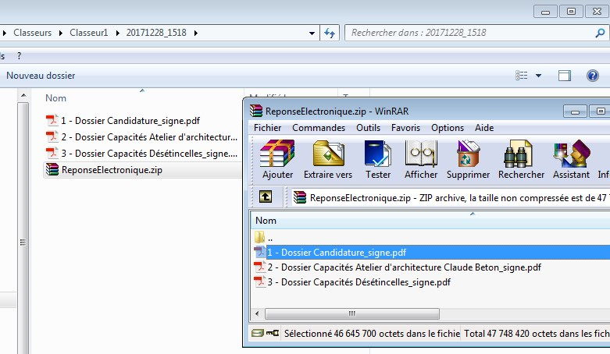Expand the view options dropdown arrow
Screen dimensions: 610x354
tap(538, 76)
